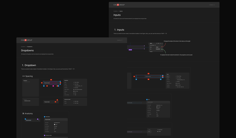
Task: Click the white fill style color swatch
Action: tap(55, 124)
